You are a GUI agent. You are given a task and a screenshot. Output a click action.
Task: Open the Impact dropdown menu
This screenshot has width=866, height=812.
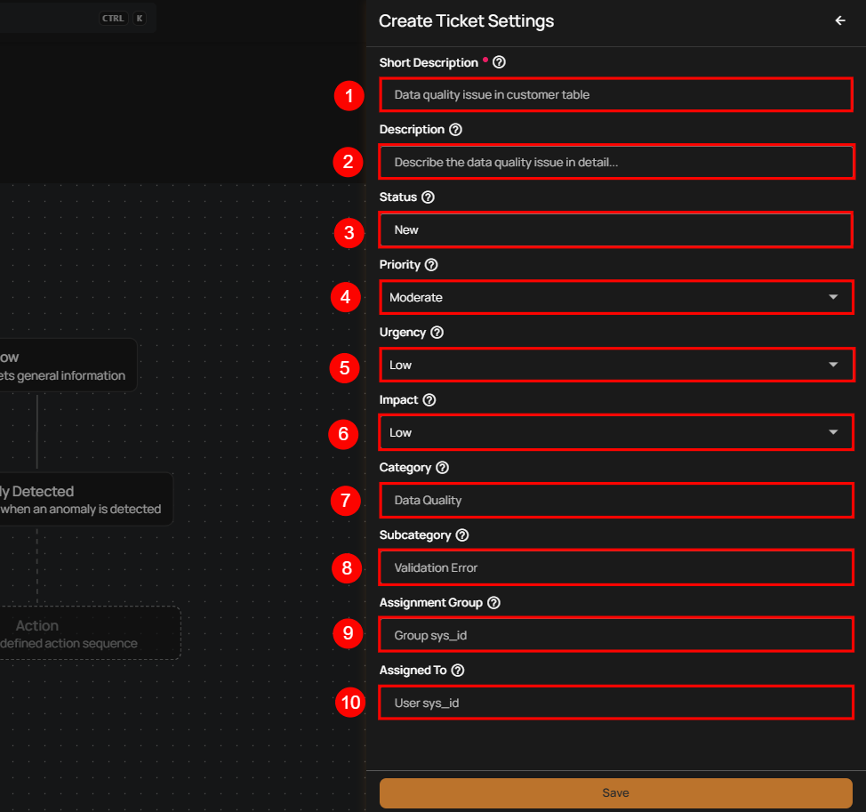tap(615, 432)
